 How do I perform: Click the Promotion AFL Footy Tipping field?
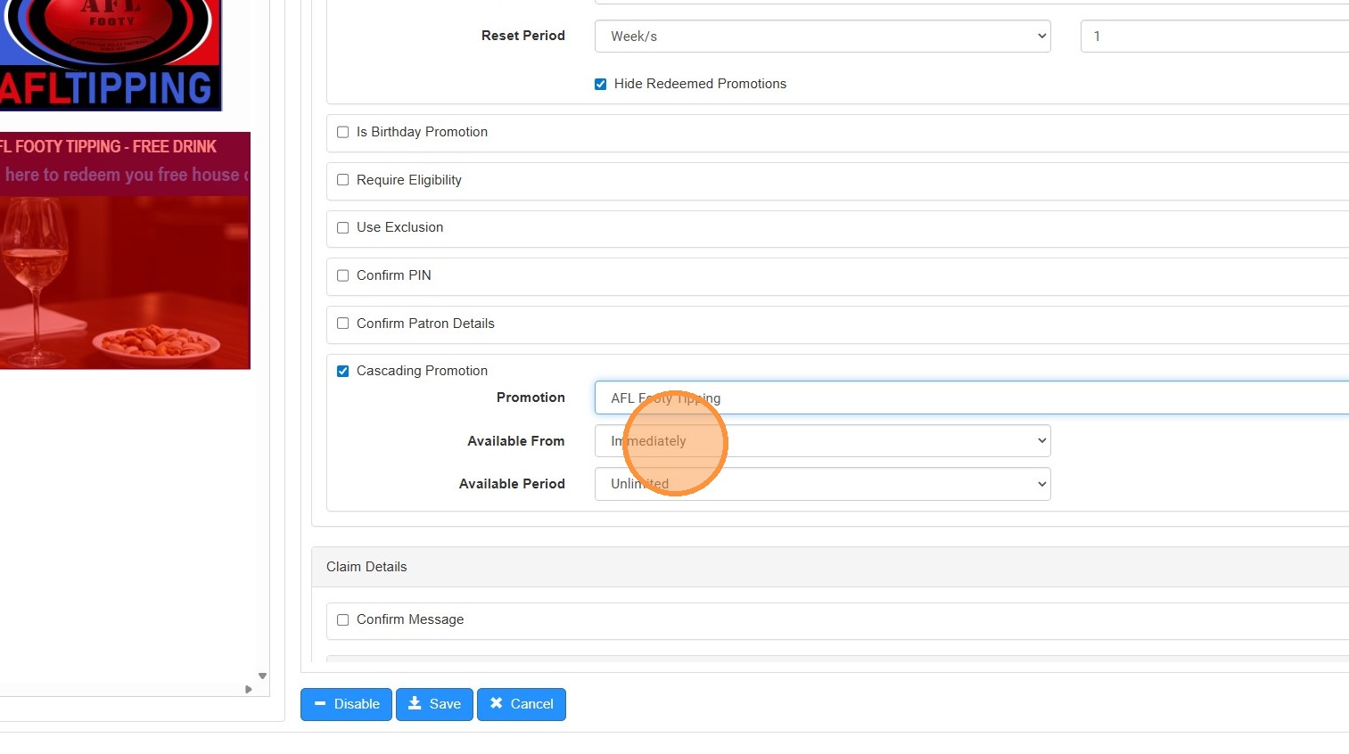click(972, 398)
